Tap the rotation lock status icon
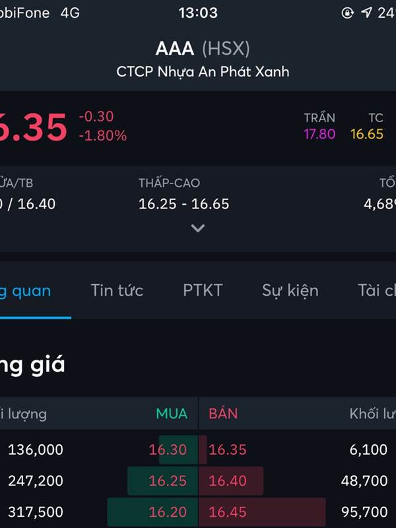Screen dimensions: 396x528 pyautogui.click(x=348, y=13)
